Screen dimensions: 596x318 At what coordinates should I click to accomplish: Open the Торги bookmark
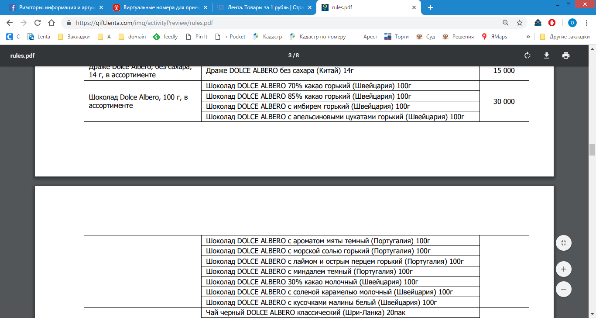click(397, 37)
